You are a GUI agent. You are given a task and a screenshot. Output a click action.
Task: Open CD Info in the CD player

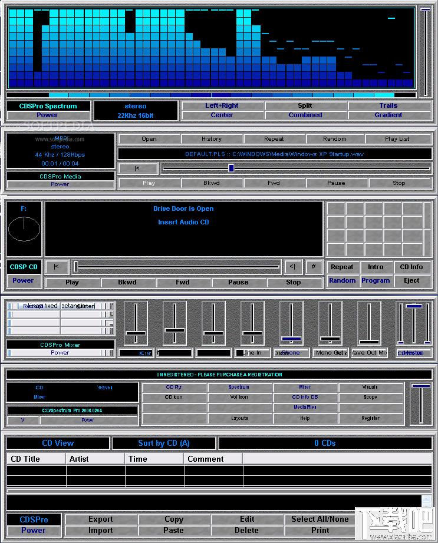coord(411,267)
